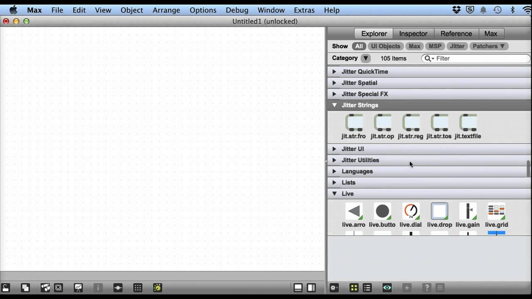
Task: Click the explorer vertical scrollbar thumb
Action: tap(529, 168)
